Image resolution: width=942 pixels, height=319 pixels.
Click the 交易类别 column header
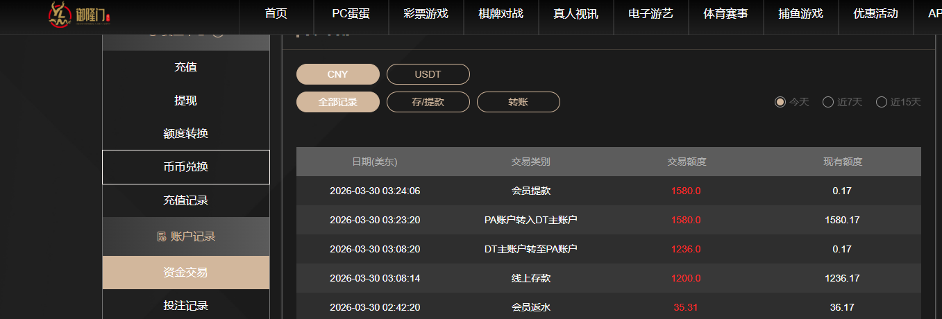click(x=531, y=162)
